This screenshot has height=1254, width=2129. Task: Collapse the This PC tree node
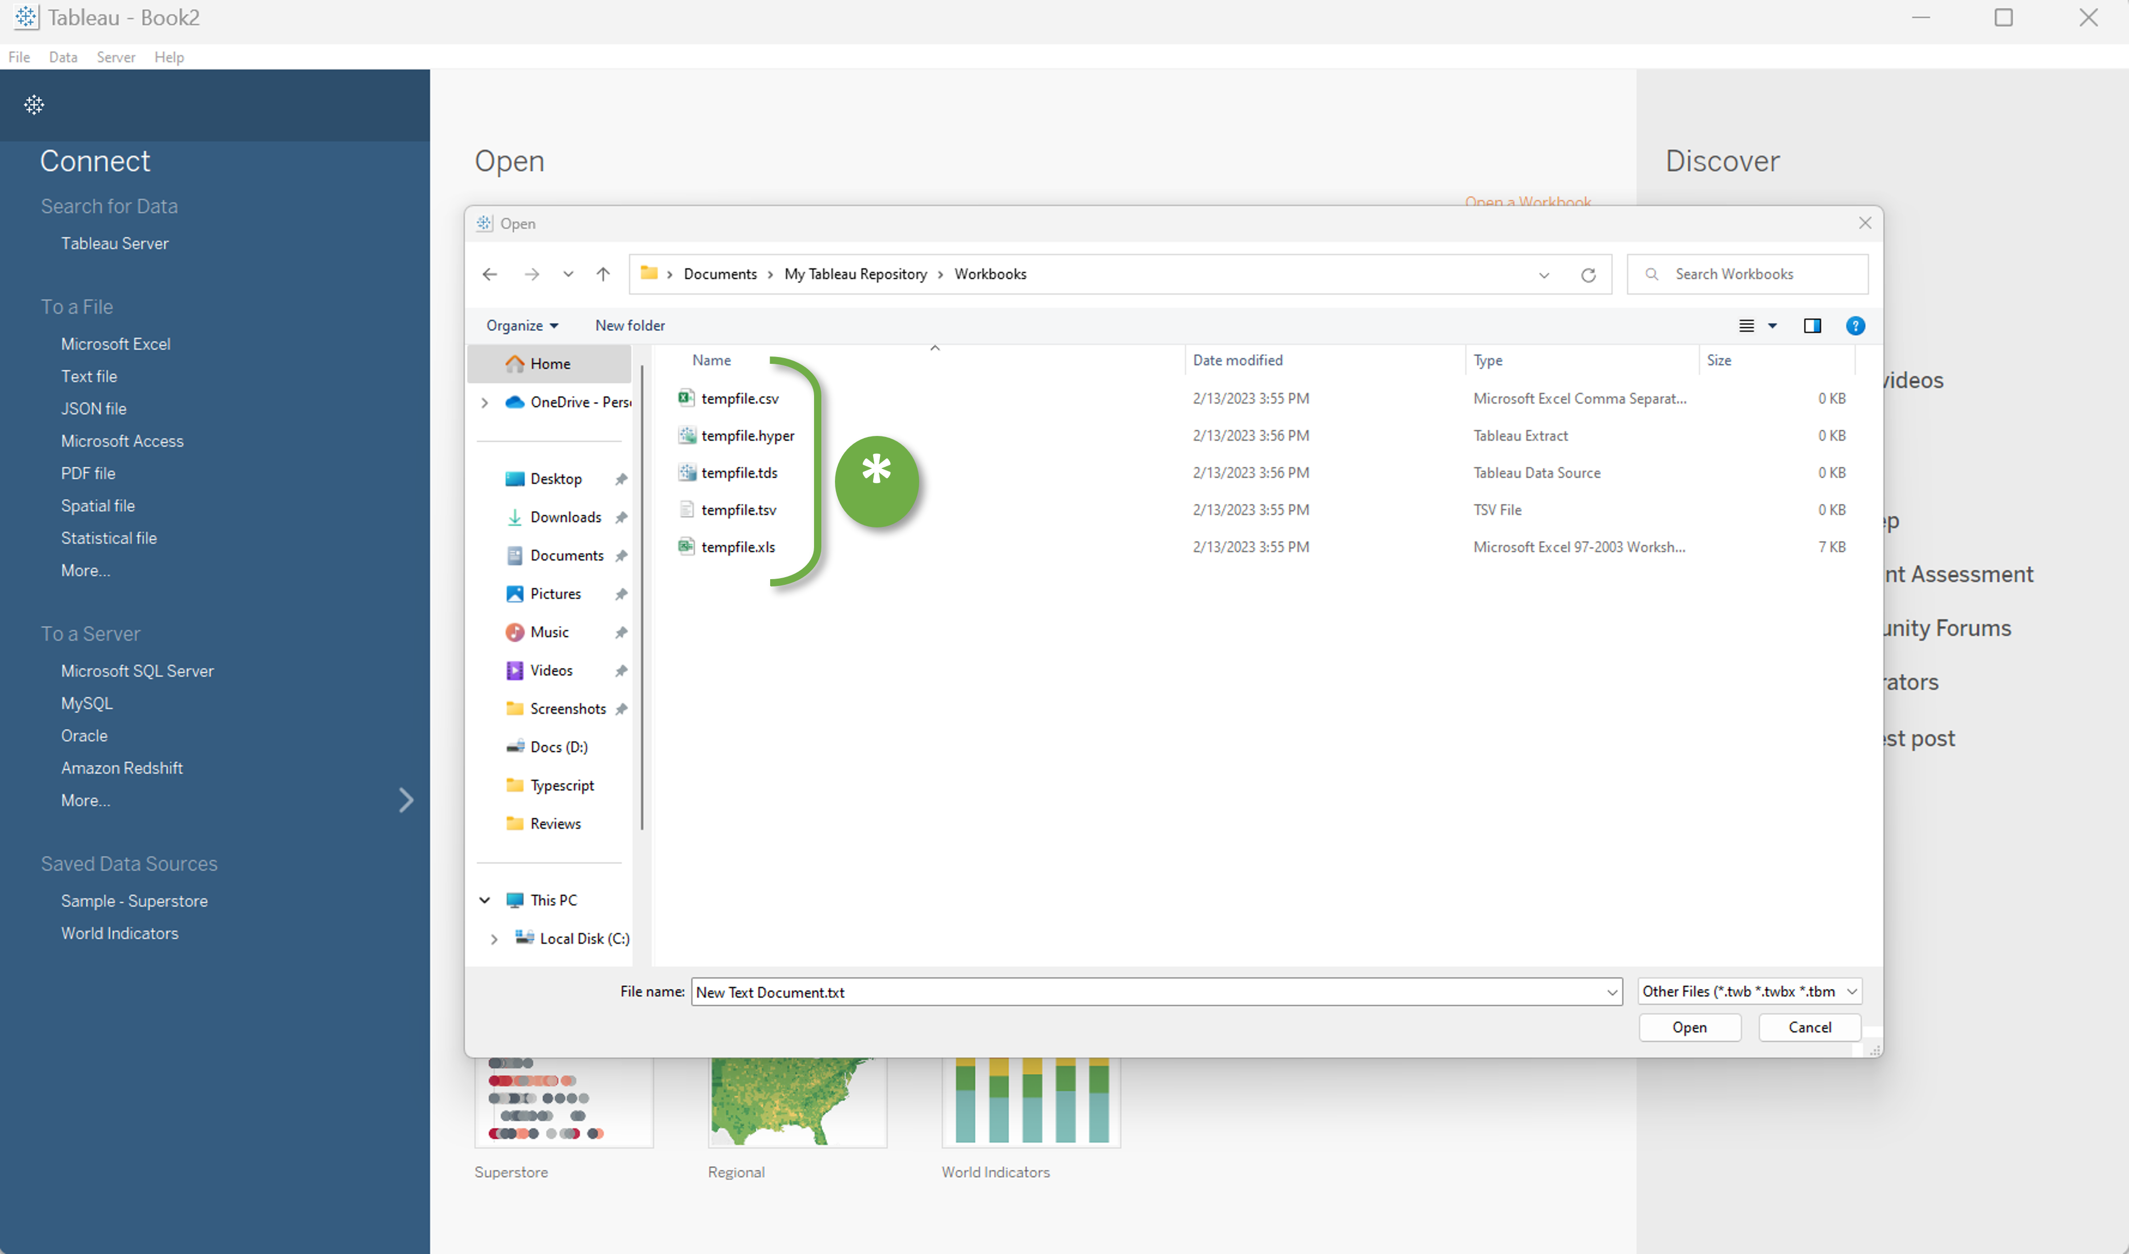click(x=485, y=900)
